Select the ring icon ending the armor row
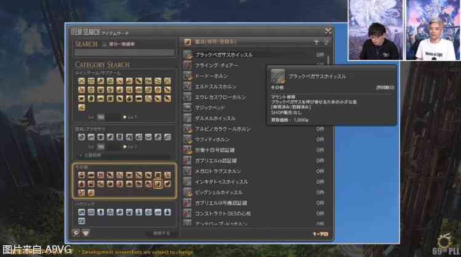 click(x=167, y=137)
